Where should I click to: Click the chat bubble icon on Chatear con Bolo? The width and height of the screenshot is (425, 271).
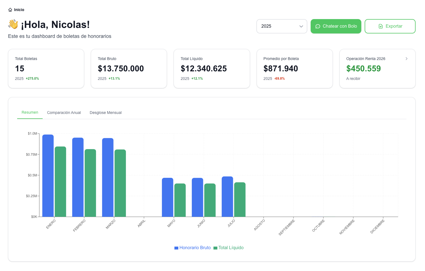pos(318,26)
